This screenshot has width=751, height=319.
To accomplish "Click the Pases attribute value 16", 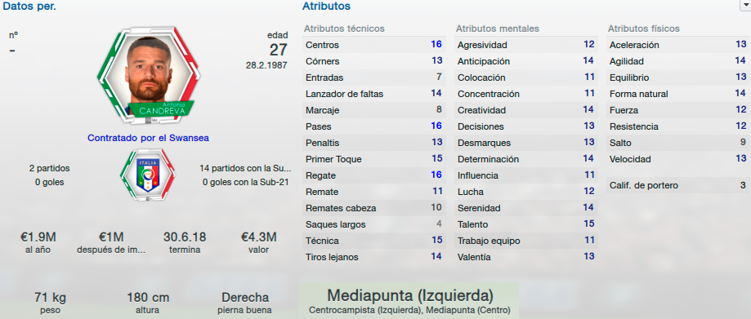I will pos(436,126).
